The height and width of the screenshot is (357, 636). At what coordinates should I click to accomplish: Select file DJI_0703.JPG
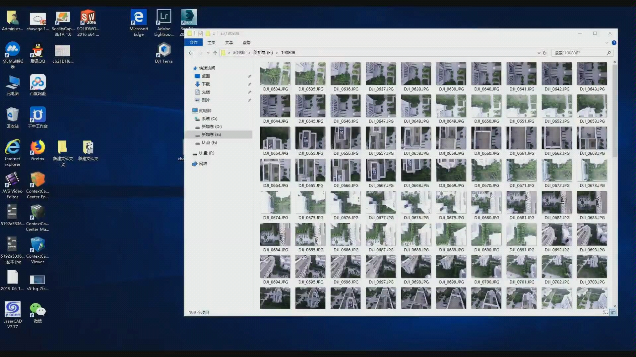[592, 270]
